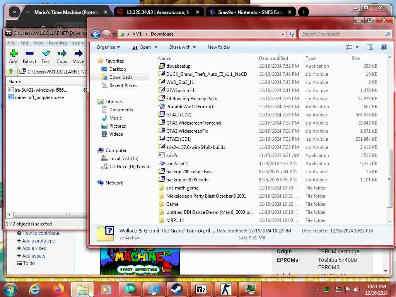Toggle the Explorer preview pane icon

370,47
